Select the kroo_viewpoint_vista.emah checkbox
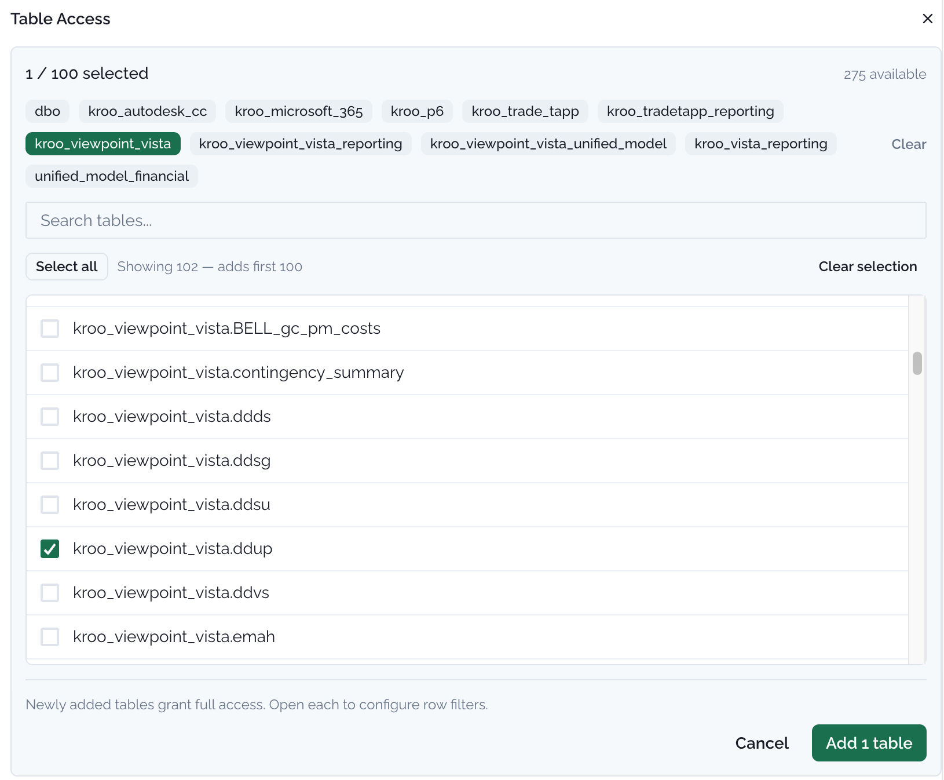 (x=50, y=637)
